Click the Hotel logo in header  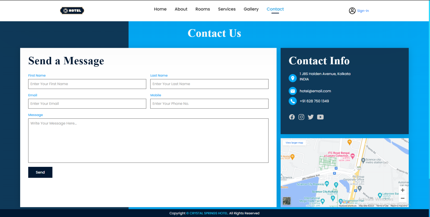(x=72, y=11)
